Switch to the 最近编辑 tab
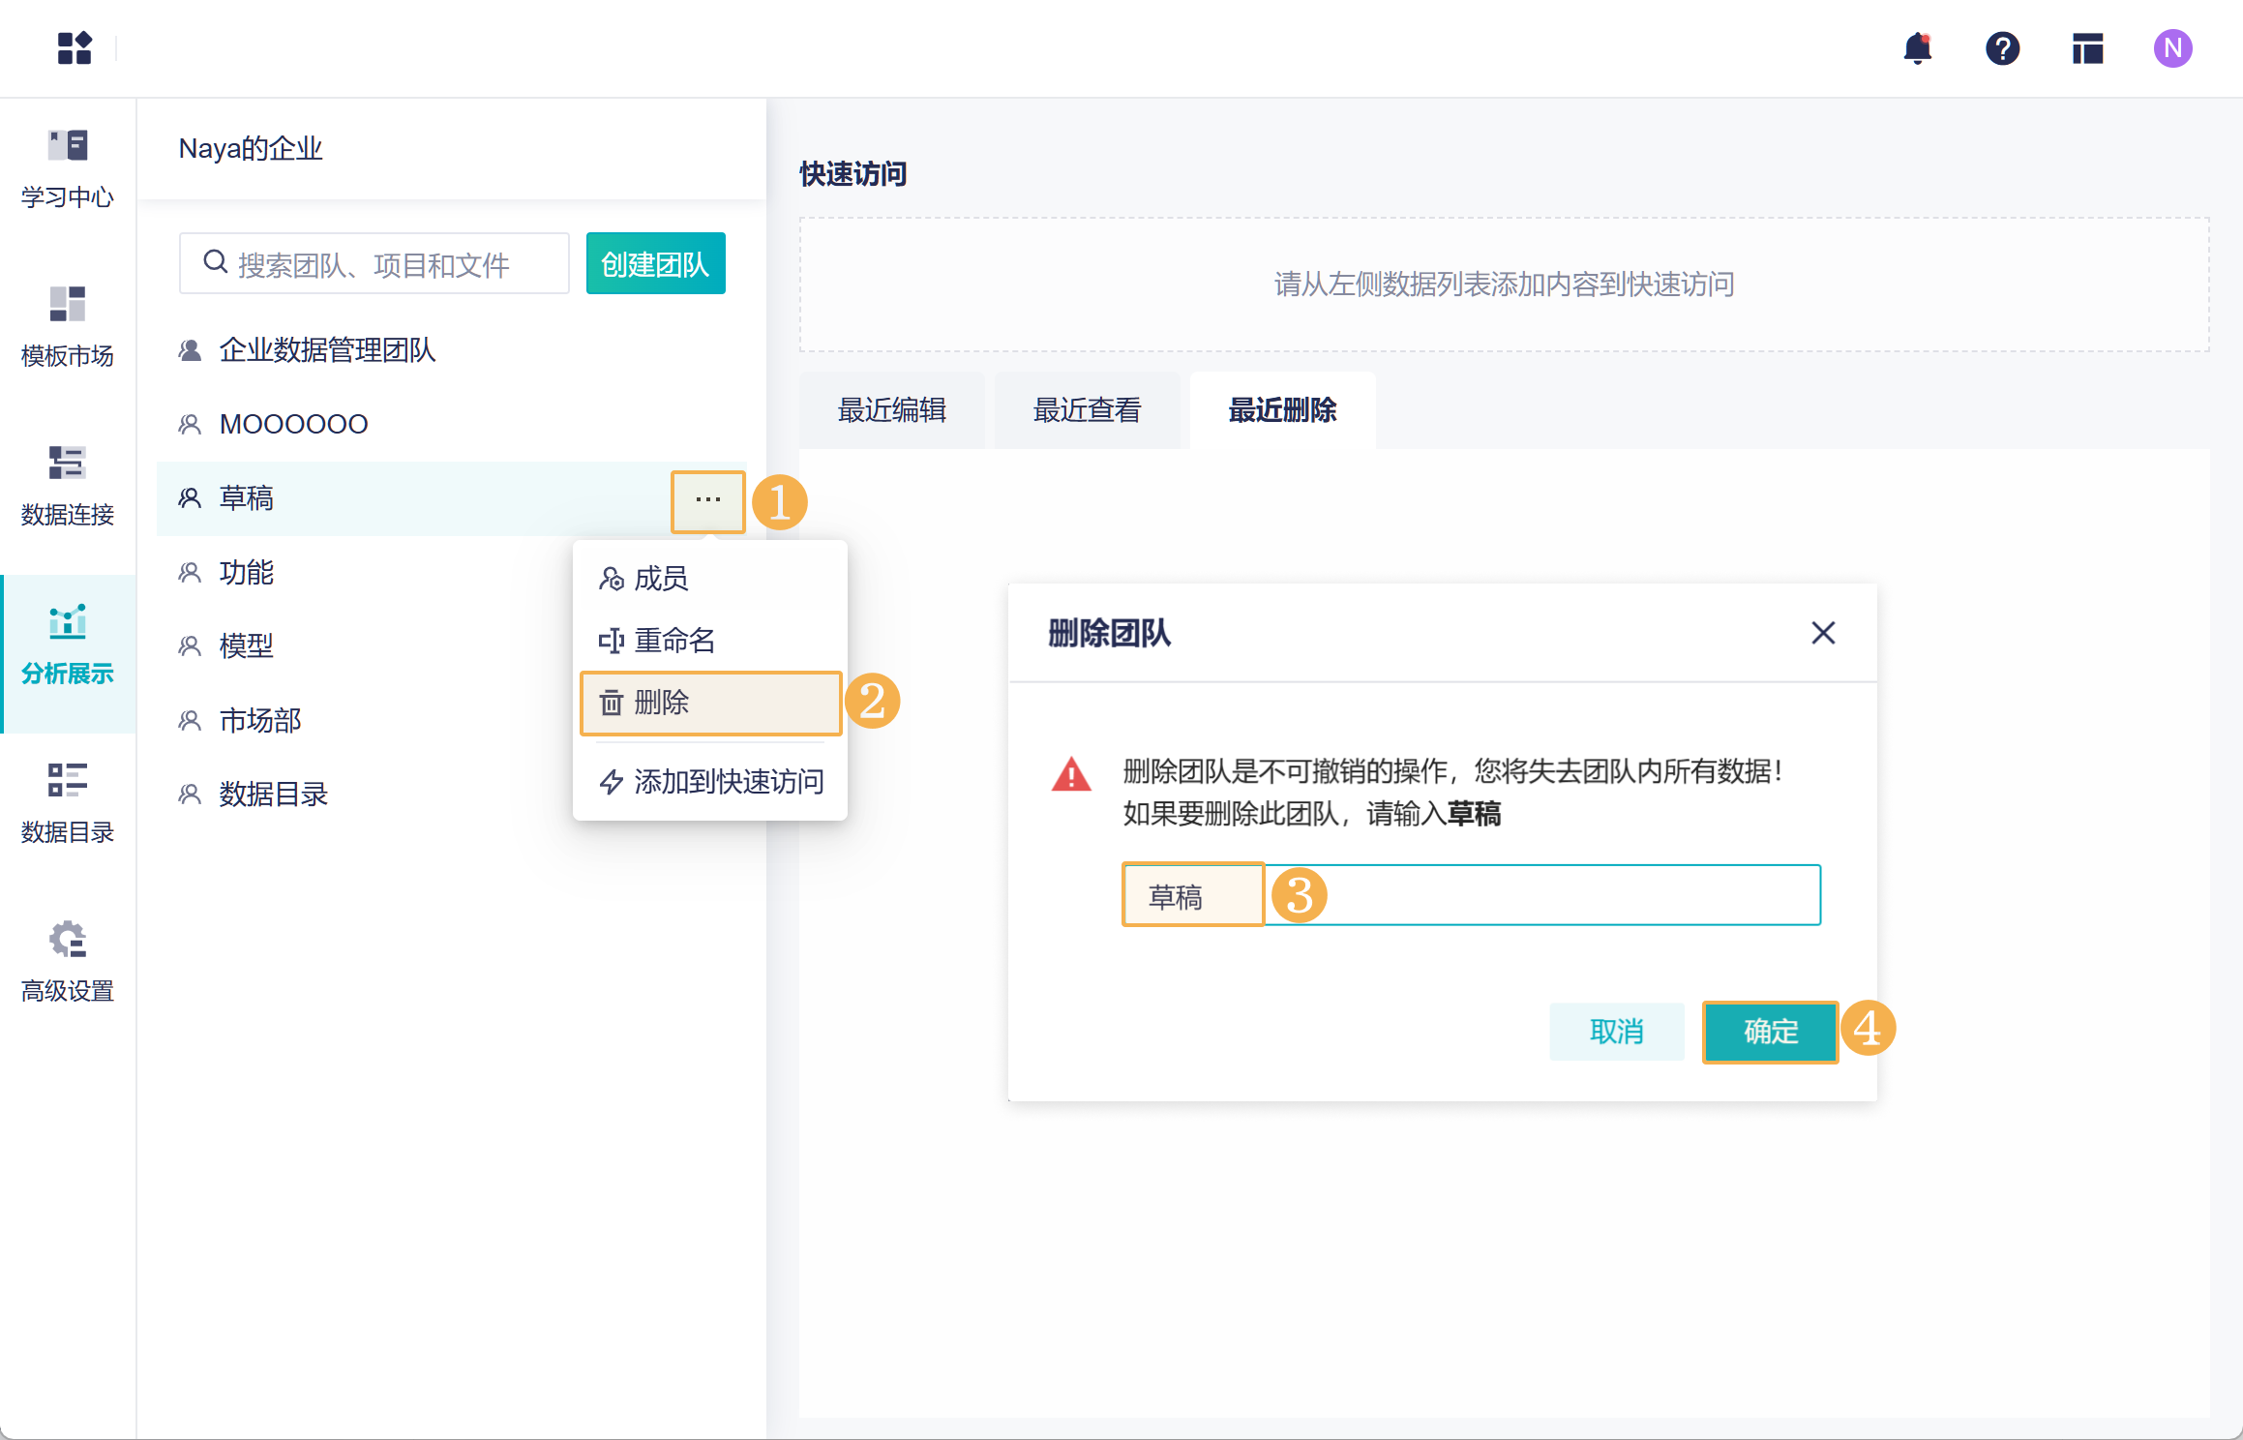The image size is (2243, 1440). (891, 410)
